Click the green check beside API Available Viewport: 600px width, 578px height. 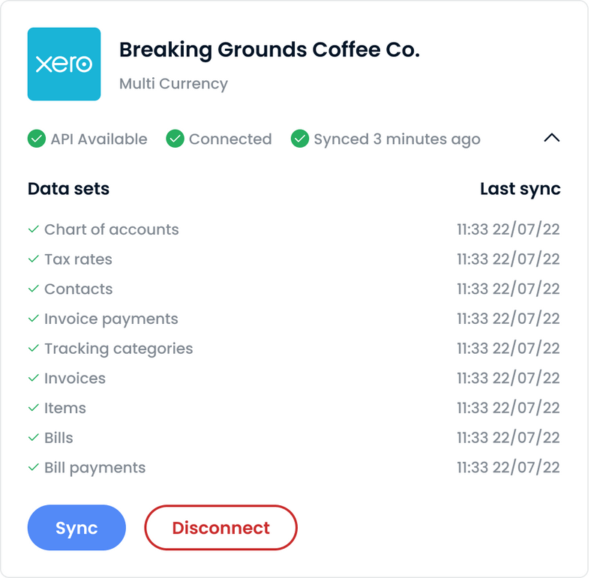[35, 139]
